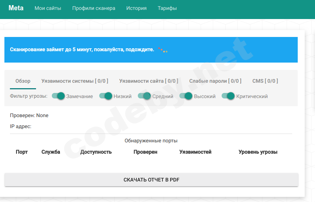View the Тарифы page
Image resolution: width=315 pixels, height=202 pixels.
click(167, 8)
